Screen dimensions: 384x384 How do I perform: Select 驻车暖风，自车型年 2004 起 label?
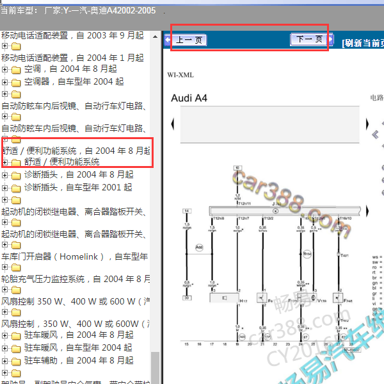[x=78, y=347]
